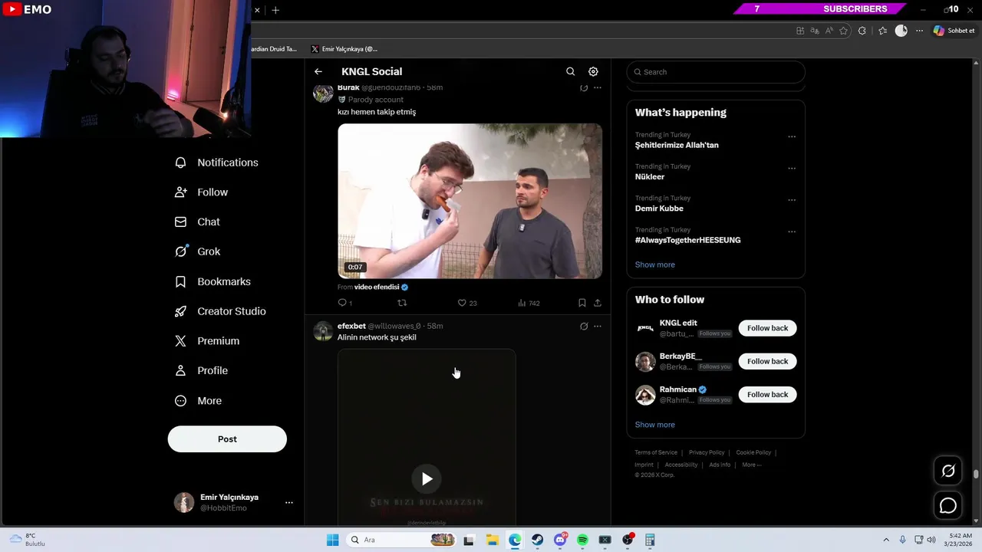Open Burak's video thumbnail
982x552 pixels.
(470, 201)
